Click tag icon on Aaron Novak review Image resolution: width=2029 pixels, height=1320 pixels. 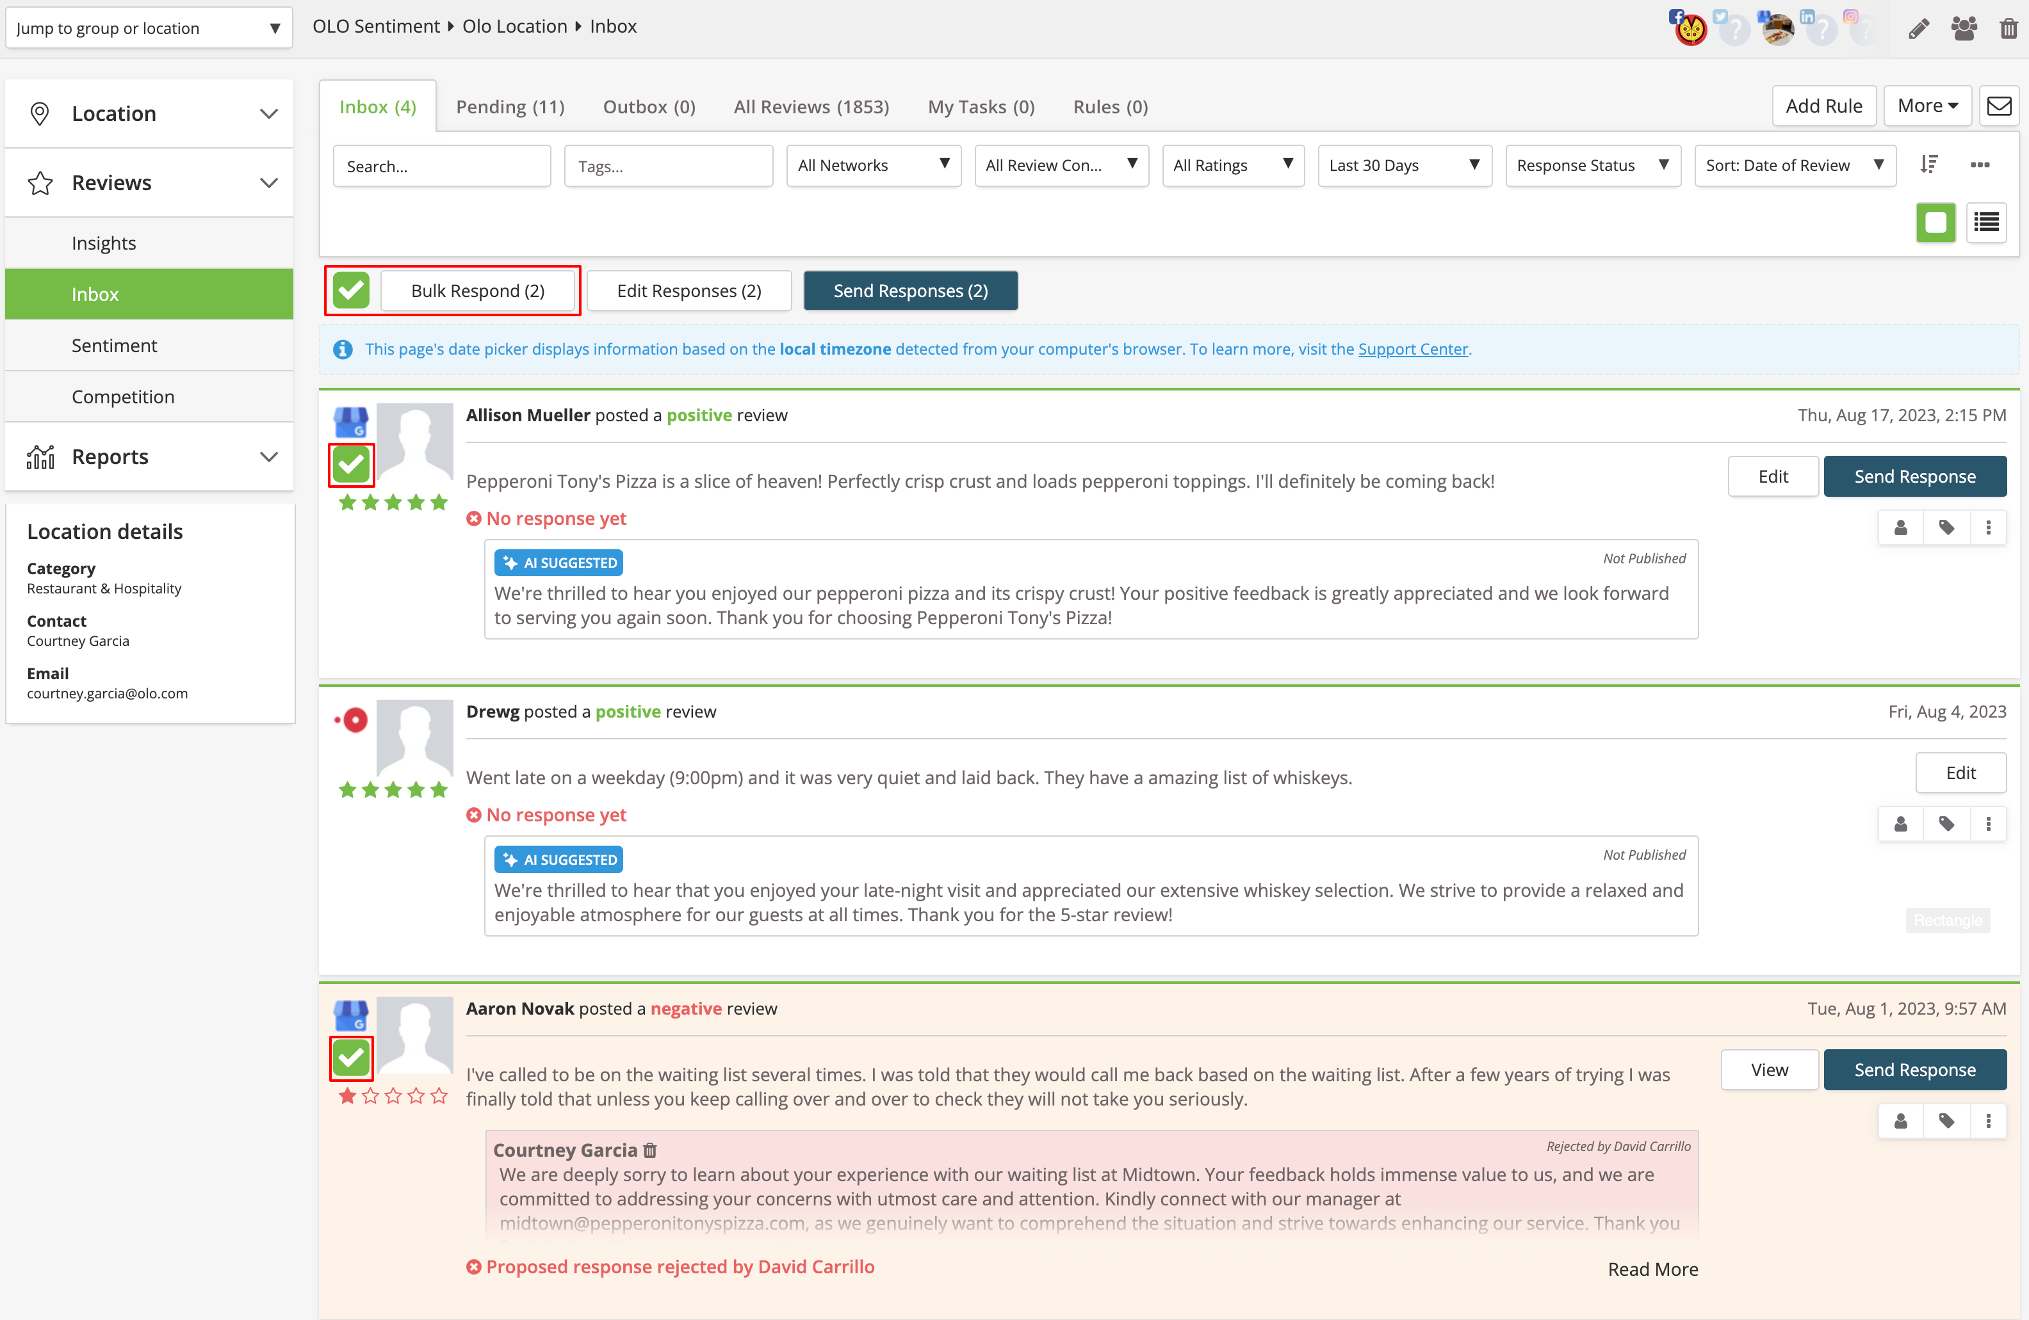[1946, 1121]
